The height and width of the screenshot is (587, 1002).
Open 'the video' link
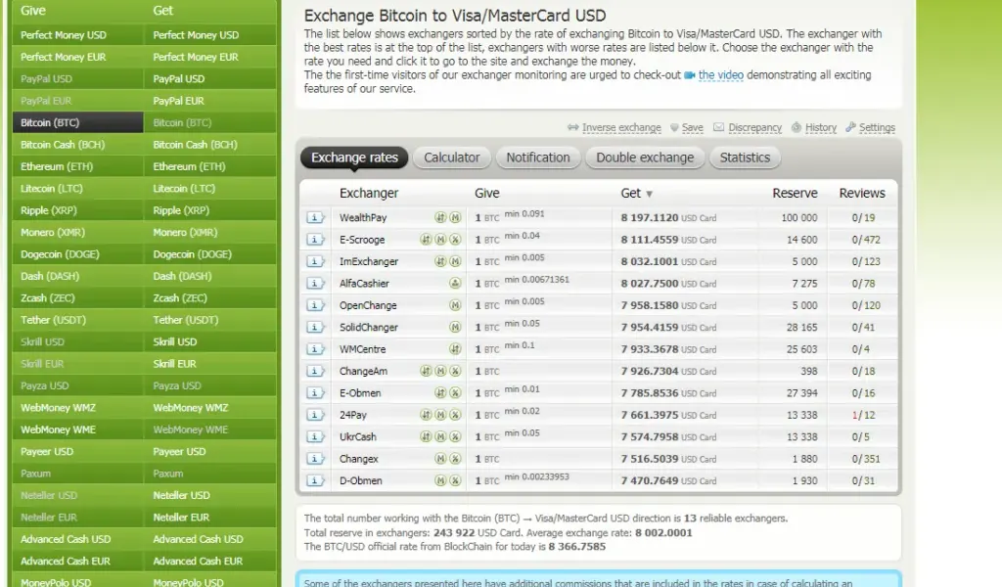pyautogui.click(x=721, y=75)
